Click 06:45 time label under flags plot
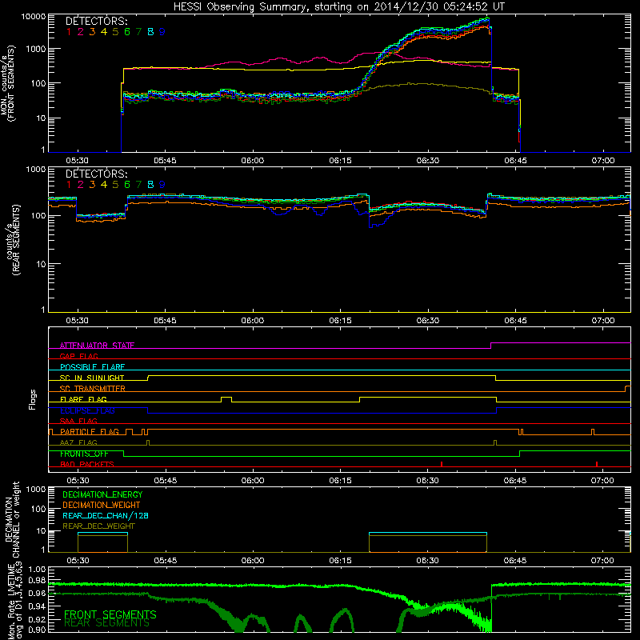The width and height of the screenshot is (640, 640). tap(515, 481)
